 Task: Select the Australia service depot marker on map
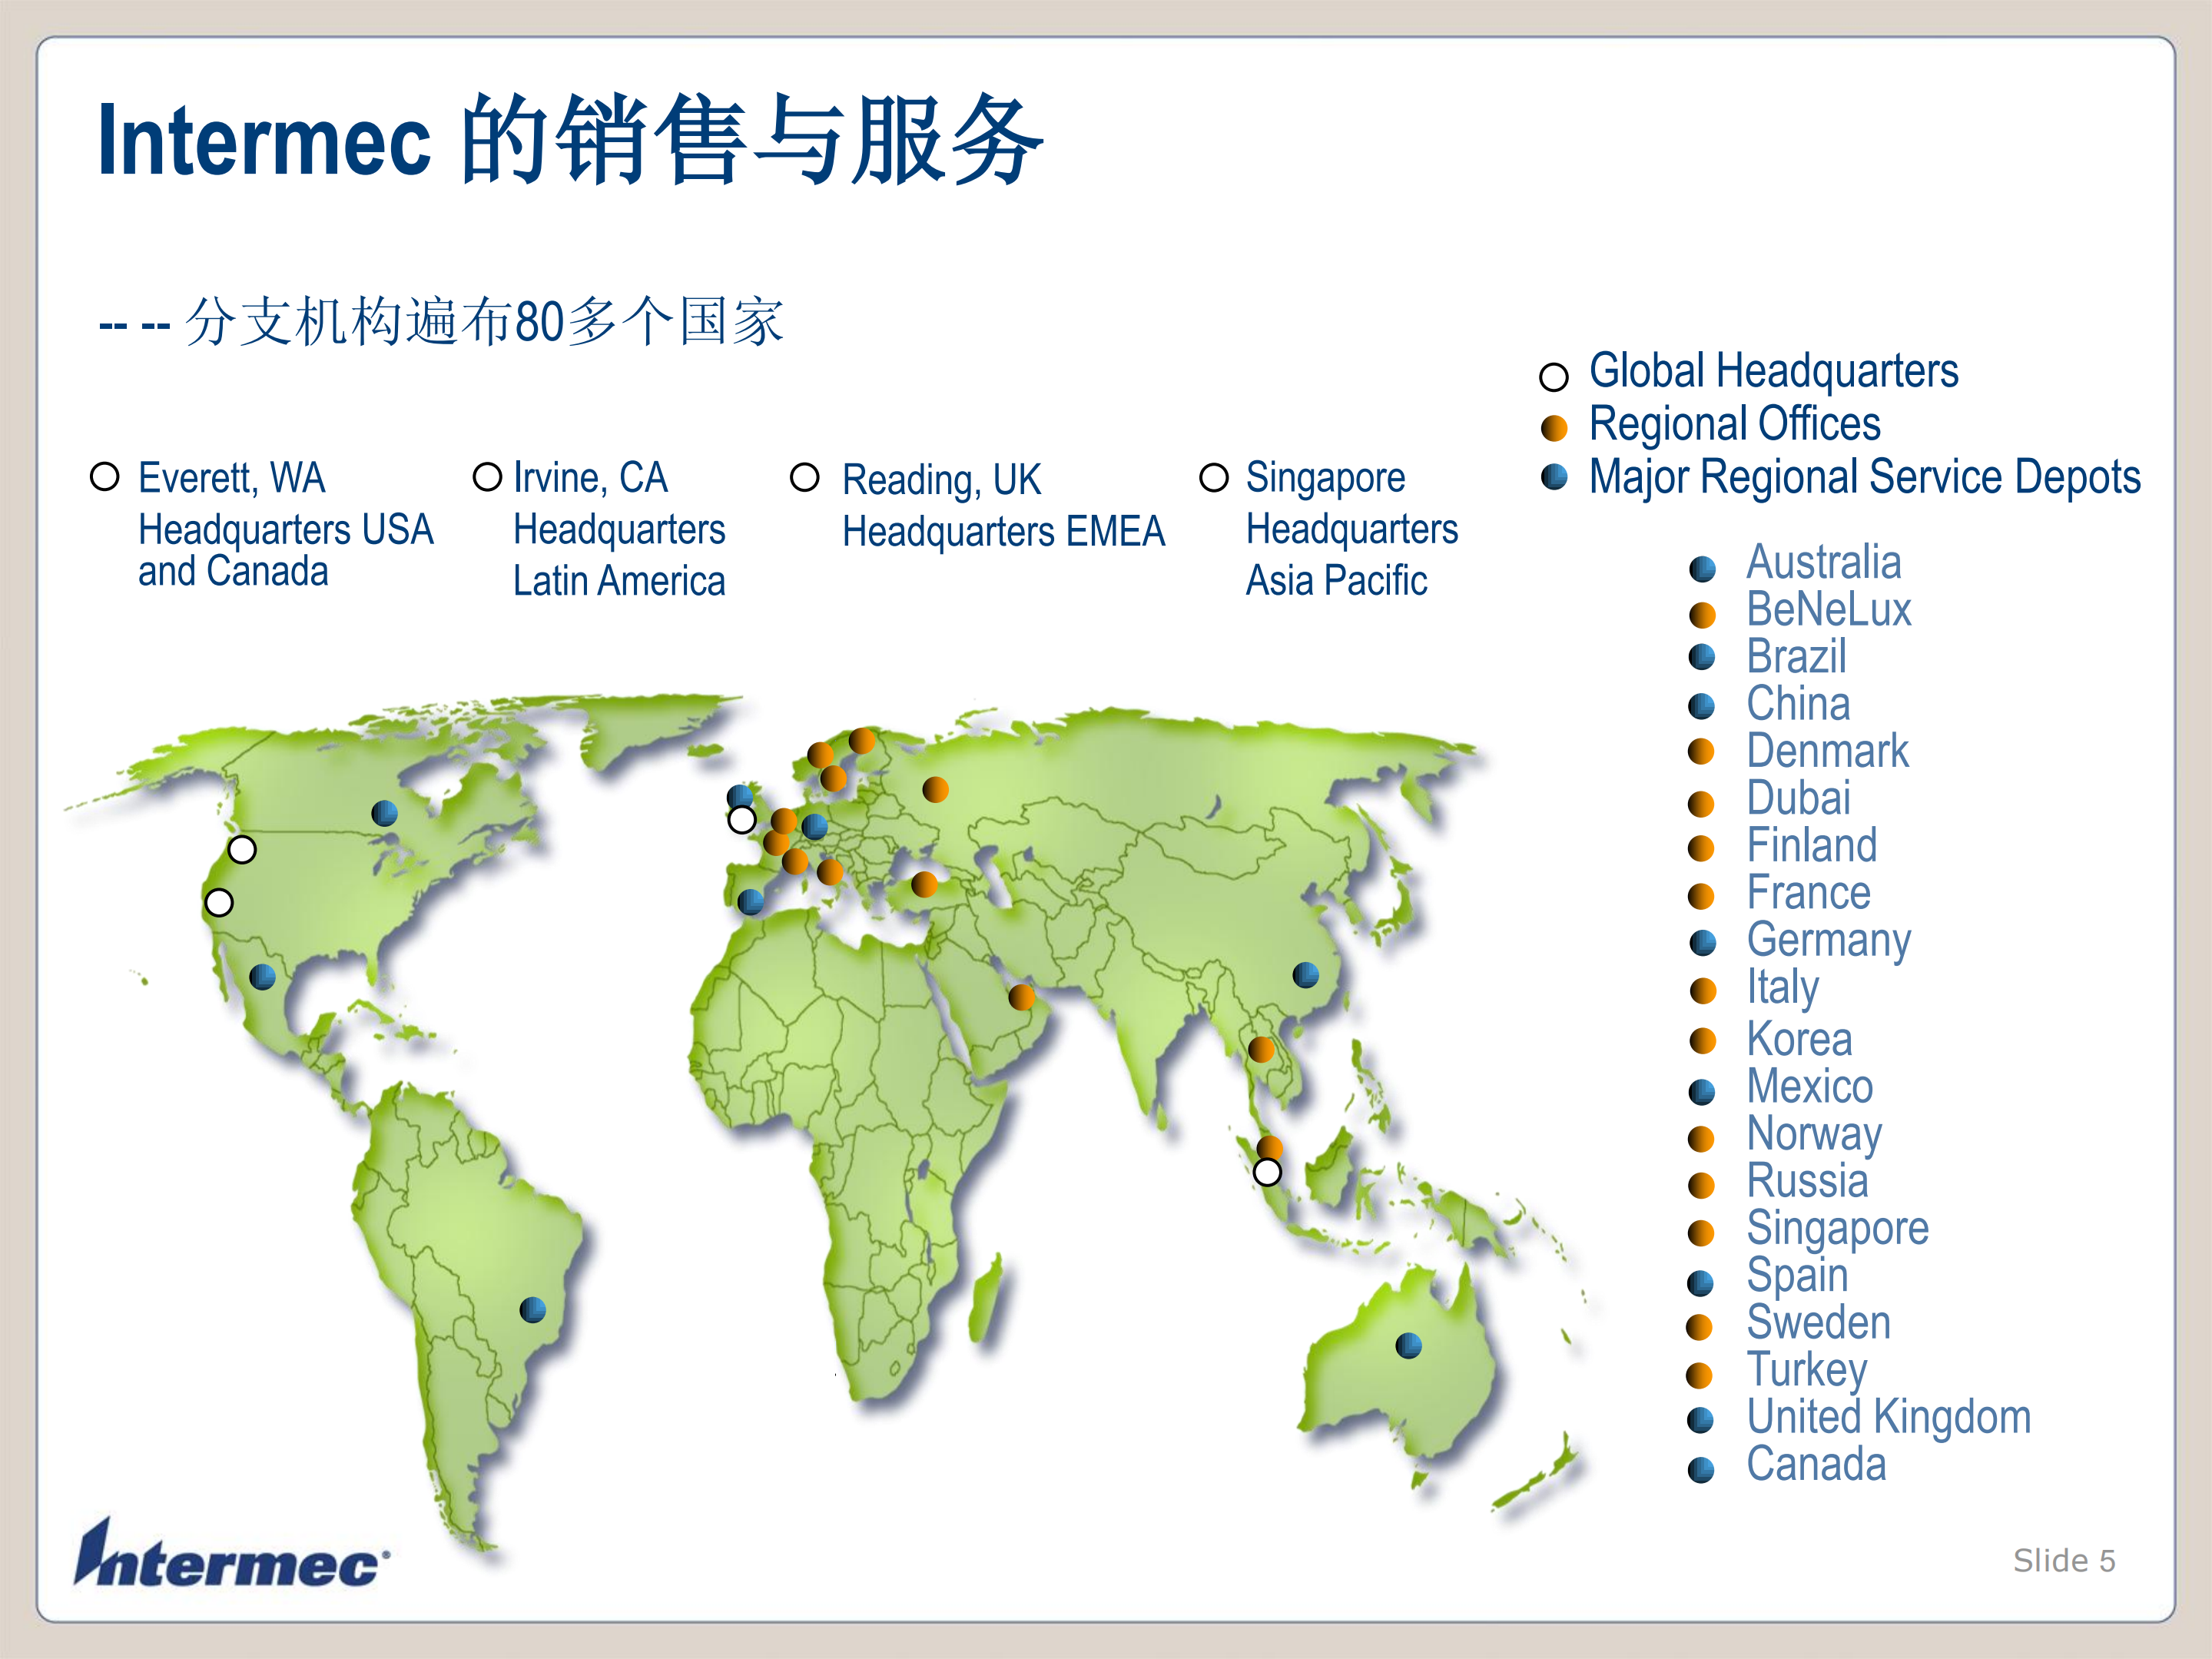pyautogui.click(x=1410, y=1345)
